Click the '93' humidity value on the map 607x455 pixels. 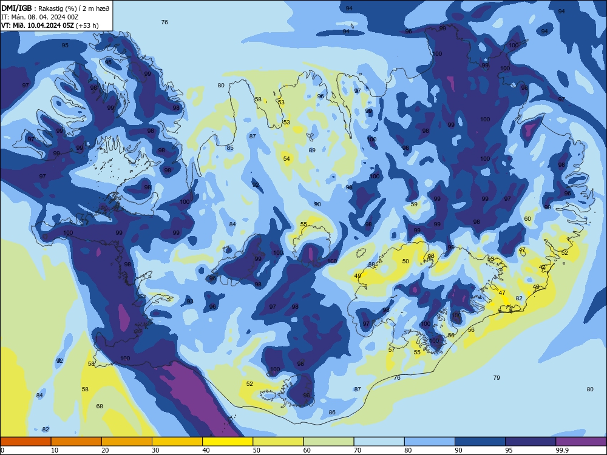click(x=189, y=302)
